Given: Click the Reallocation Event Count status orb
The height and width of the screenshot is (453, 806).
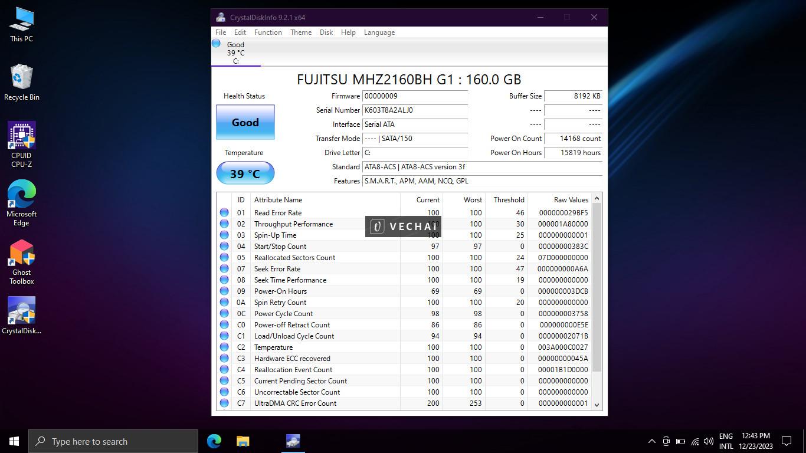Looking at the screenshot, I should (224, 370).
